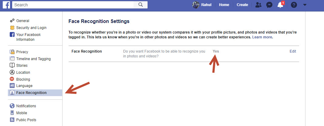324x126 pixels.
Task: Click the Face Recognition Settings heading
Action: tap(99, 21)
